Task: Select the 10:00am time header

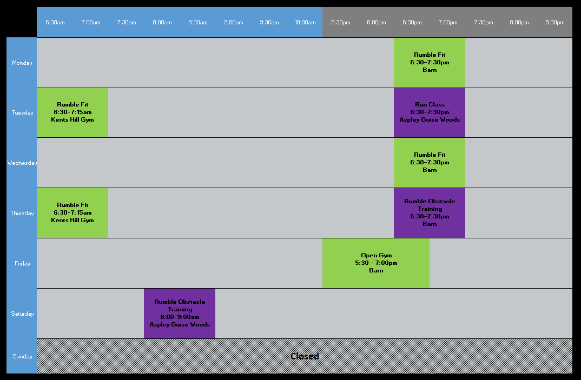Action: coord(305,22)
